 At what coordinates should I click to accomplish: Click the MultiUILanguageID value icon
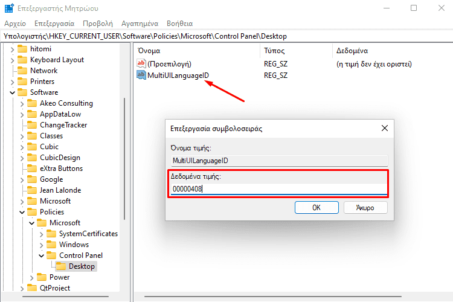[141, 75]
